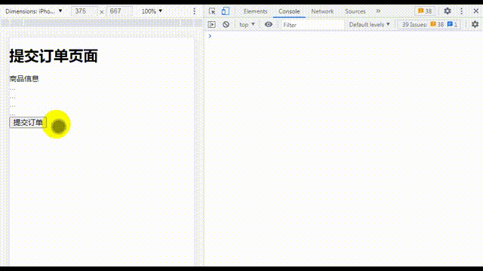Open the Default levels dropdown
The image size is (483, 271).
click(369, 25)
